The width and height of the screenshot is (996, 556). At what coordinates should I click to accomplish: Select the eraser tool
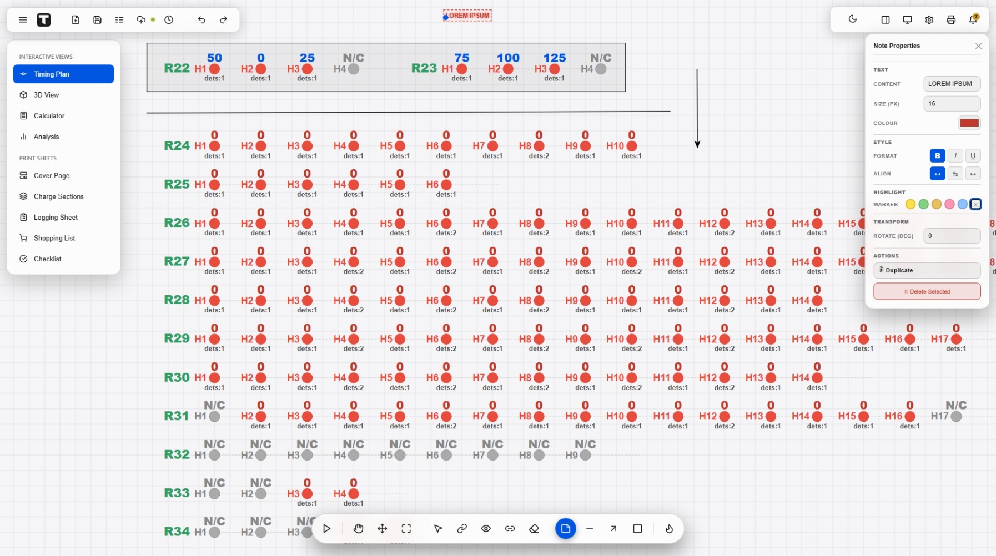tap(534, 529)
